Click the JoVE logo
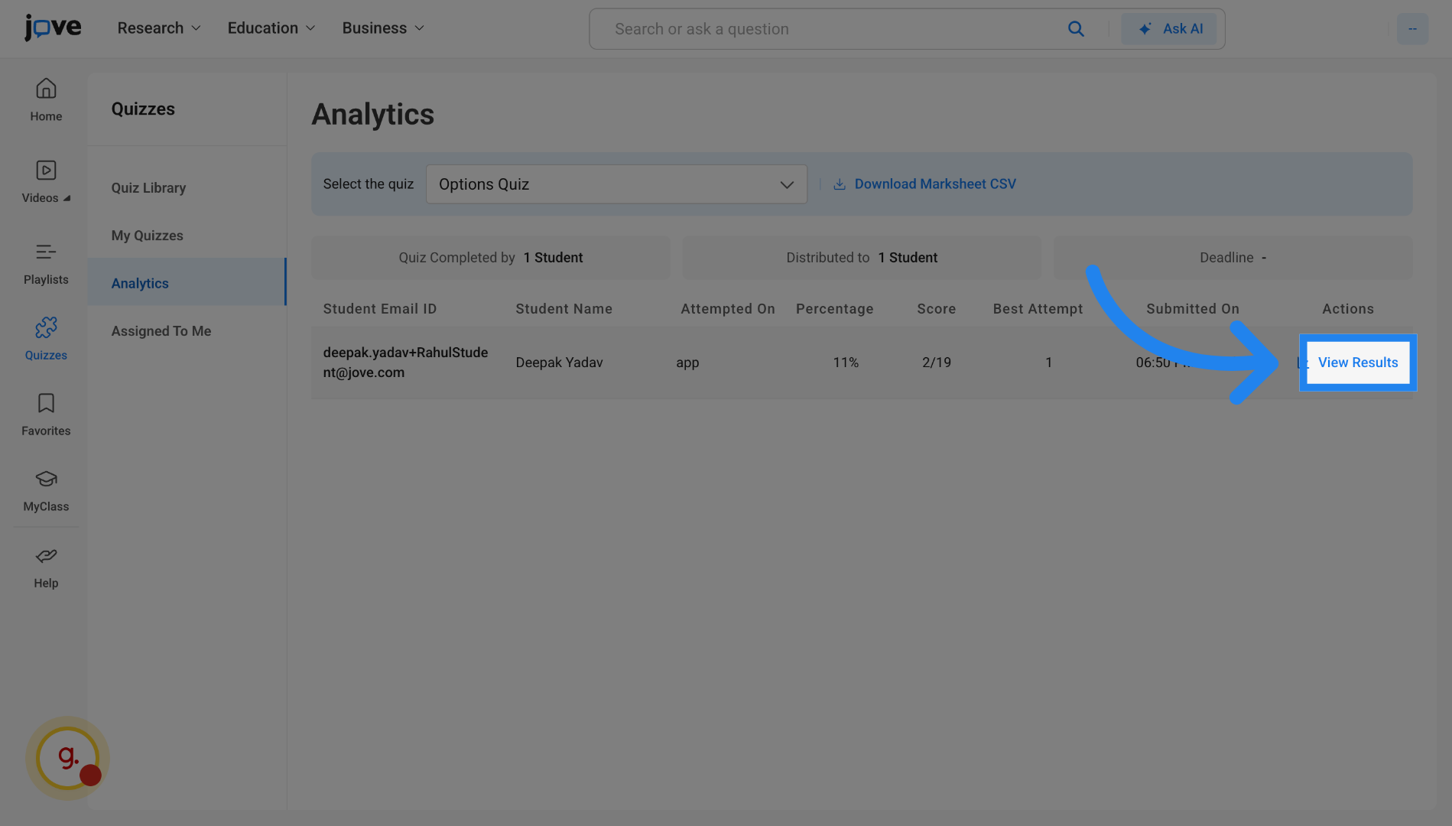1452x826 pixels. click(53, 28)
